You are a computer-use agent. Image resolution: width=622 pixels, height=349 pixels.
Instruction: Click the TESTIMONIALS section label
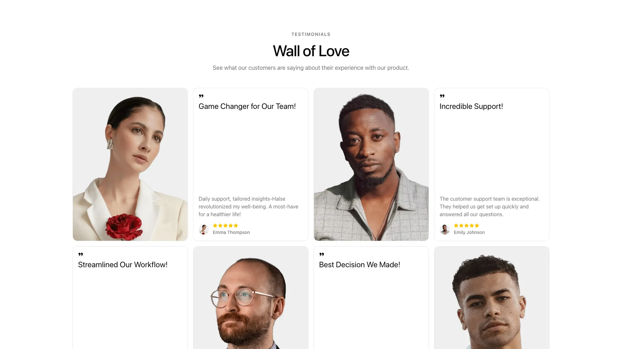pyautogui.click(x=311, y=34)
